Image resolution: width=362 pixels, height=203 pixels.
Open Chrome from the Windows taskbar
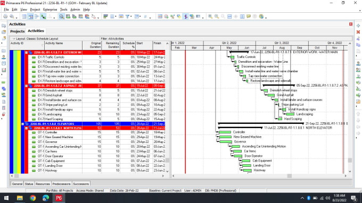[32, 198]
